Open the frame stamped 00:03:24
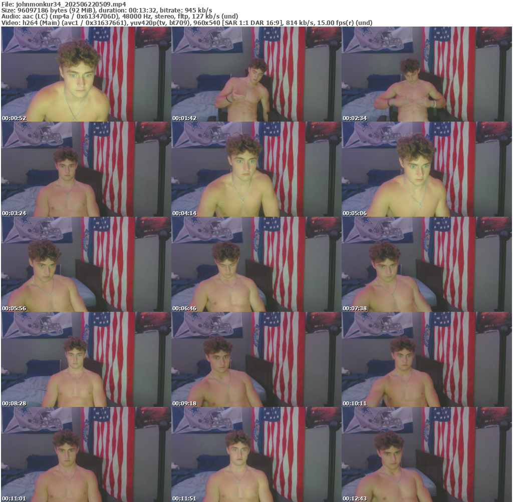Screen dimensions: 513x502 tap(86, 169)
